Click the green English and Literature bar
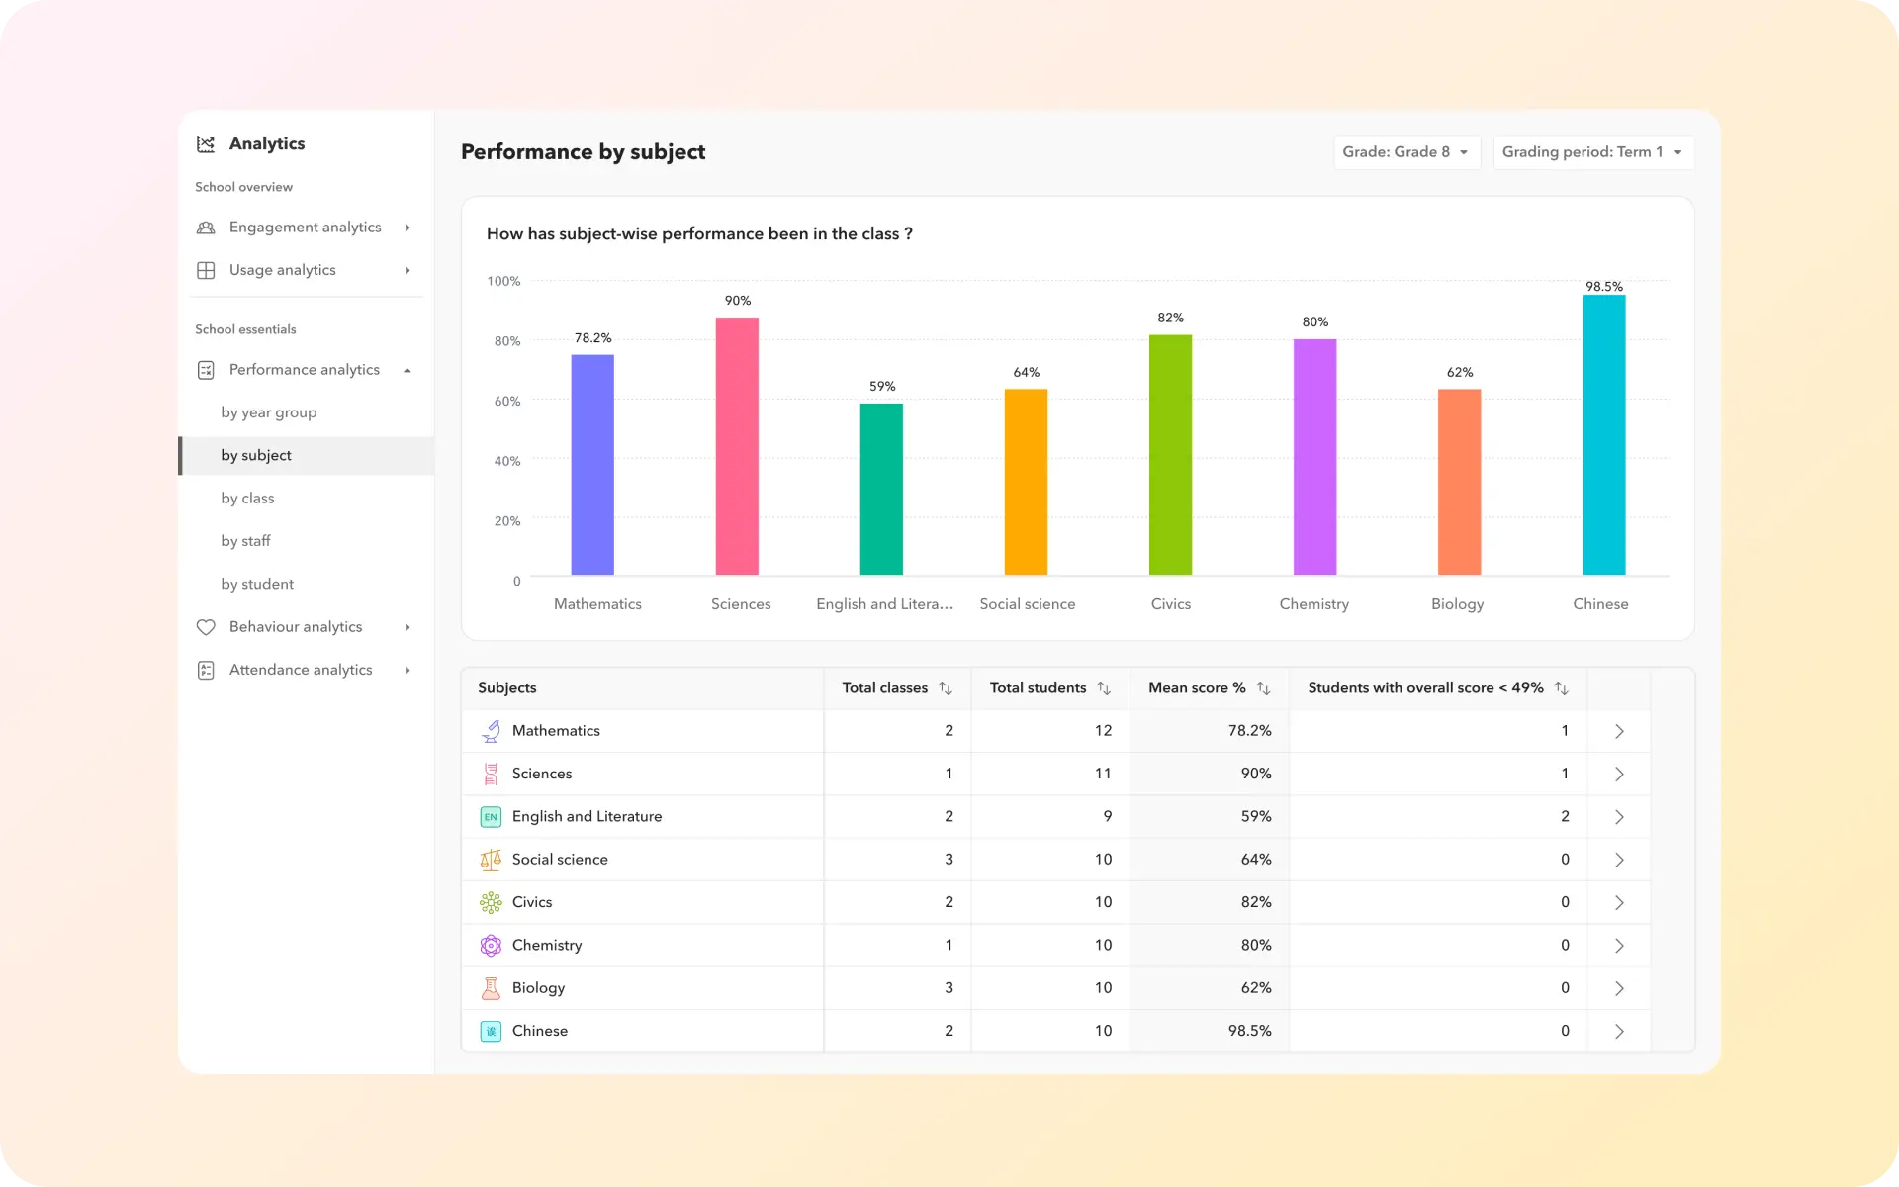 click(881, 489)
